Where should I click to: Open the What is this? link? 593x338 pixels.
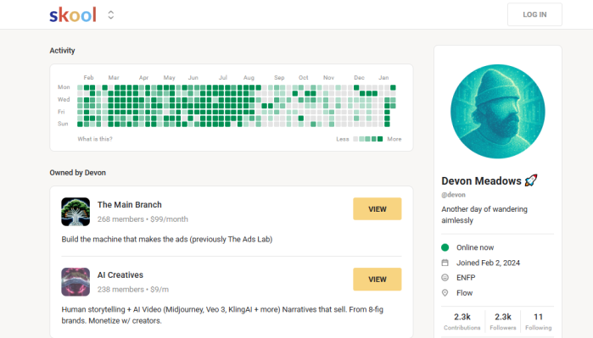[x=95, y=139]
